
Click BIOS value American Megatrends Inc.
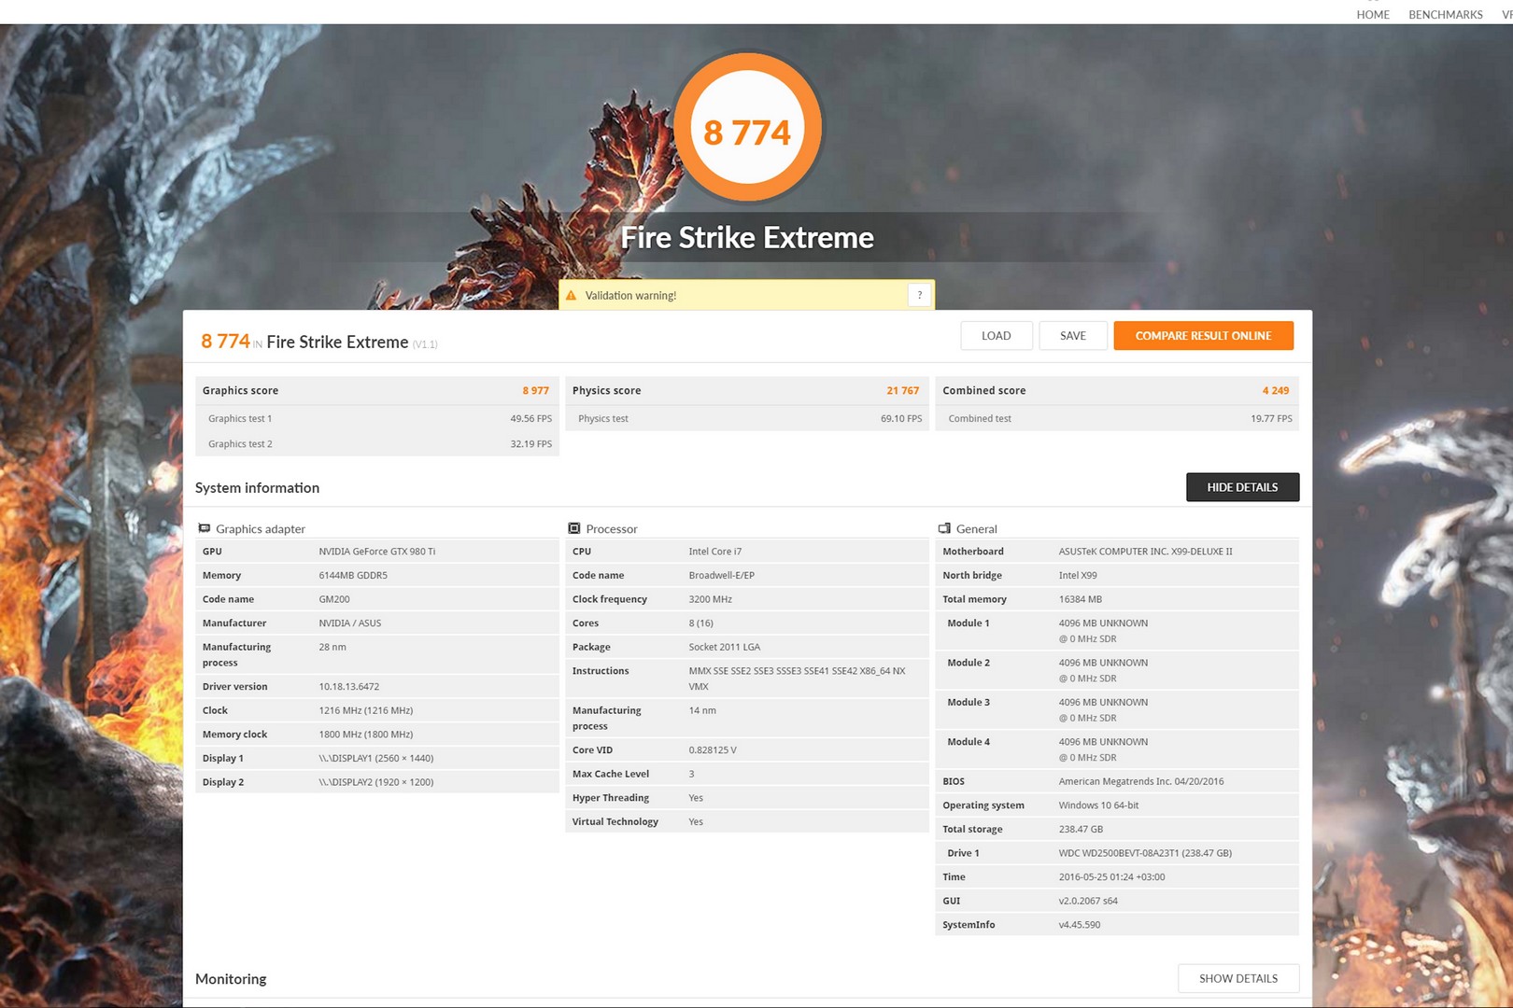pyautogui.click(x=1141, y=782)
